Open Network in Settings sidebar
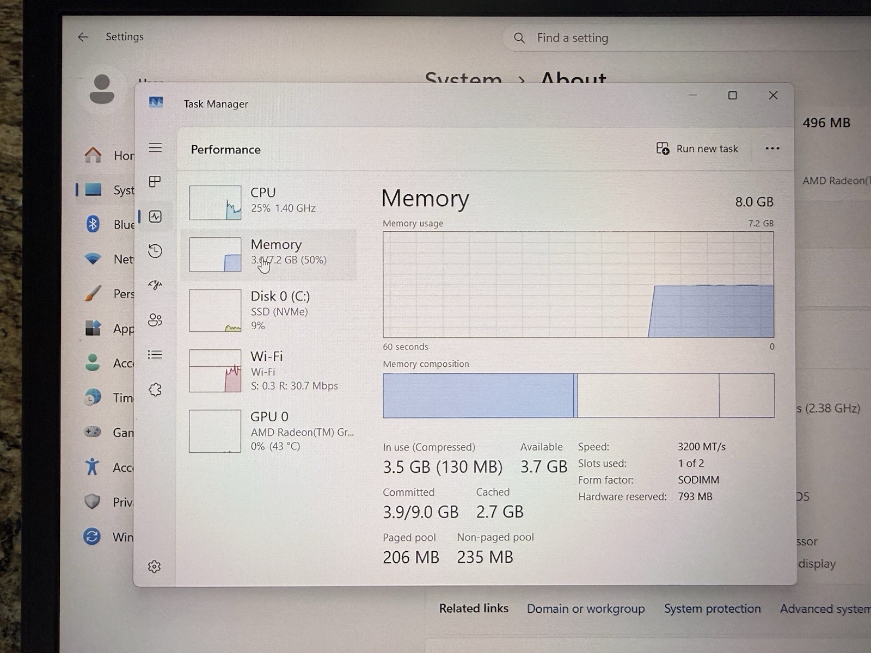The image size is (871, 653). tap(109, 259)
